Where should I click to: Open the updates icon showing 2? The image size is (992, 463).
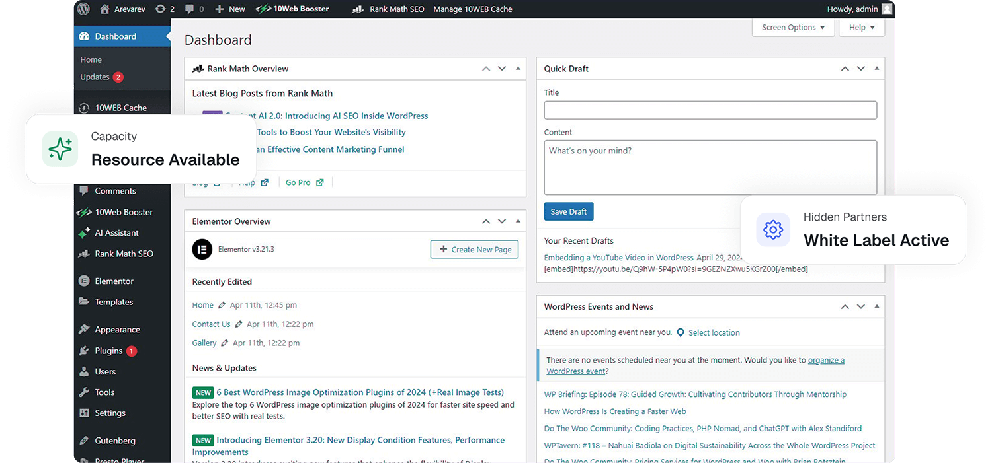click(160, 9)
